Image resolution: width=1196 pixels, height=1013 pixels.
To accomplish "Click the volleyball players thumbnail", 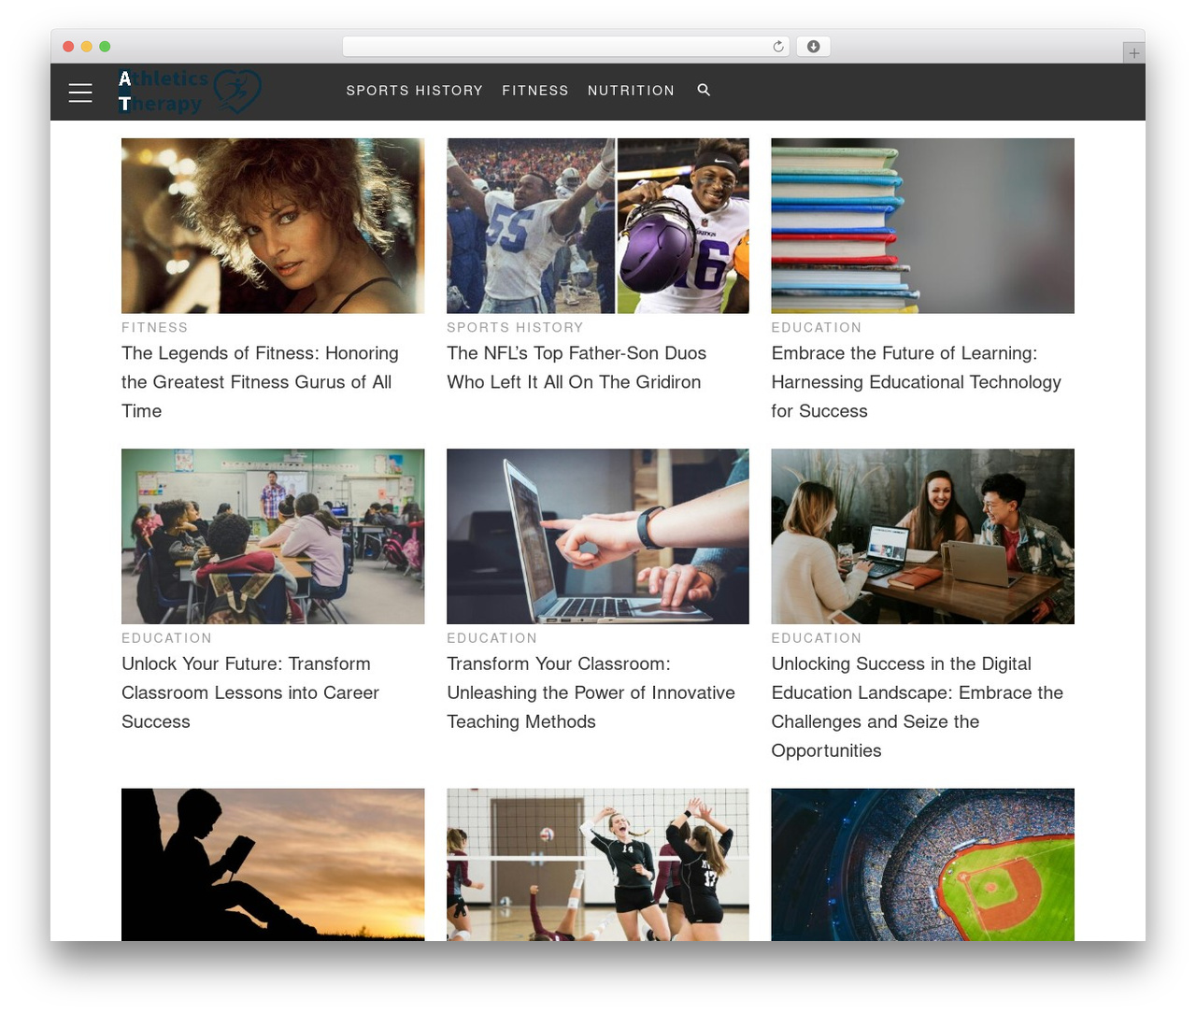I will pyautogui.click(x=598, y=864).
